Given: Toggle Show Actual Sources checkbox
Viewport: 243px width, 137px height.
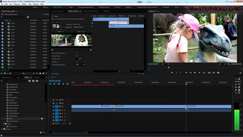Looking at the screenshot, I should click(76, 53).
